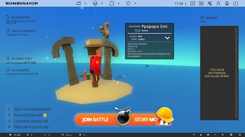Click the Last Achivment trophy icon
Viewport: 245px width, 137px height.
[x=8, y=31]
